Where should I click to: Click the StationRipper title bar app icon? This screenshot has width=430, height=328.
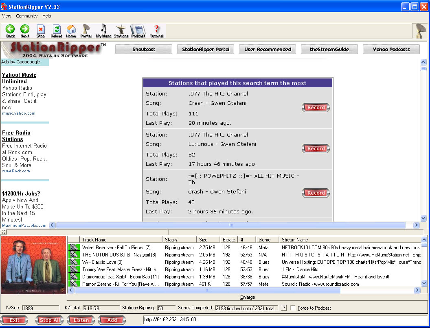[4, 7]
